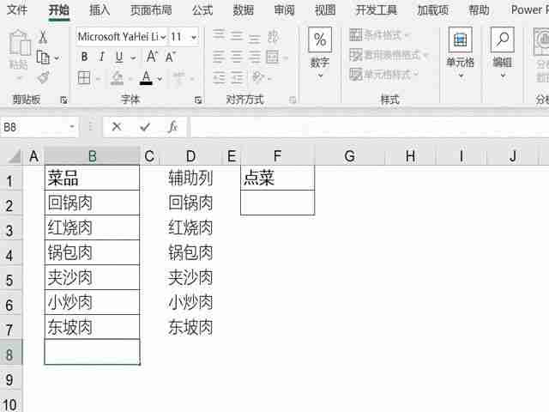Image resolution: width=549 pixels, height=412 pixels.
Task: Decrease font size with smaller A icon
Action: pos(170,57)
